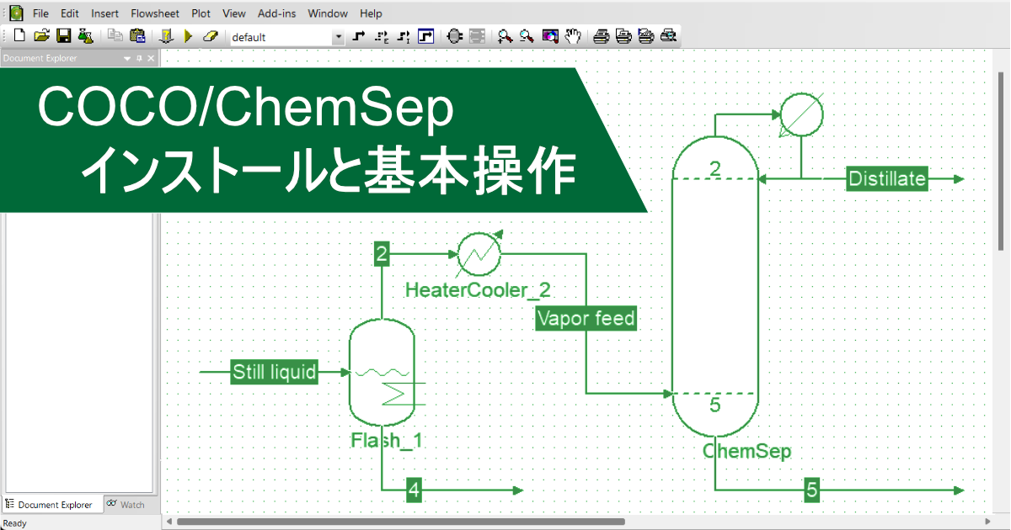1011x530 pixels.
Task: Click the Validate flowsheet arrow icon
Action: [x=167, y=36]
